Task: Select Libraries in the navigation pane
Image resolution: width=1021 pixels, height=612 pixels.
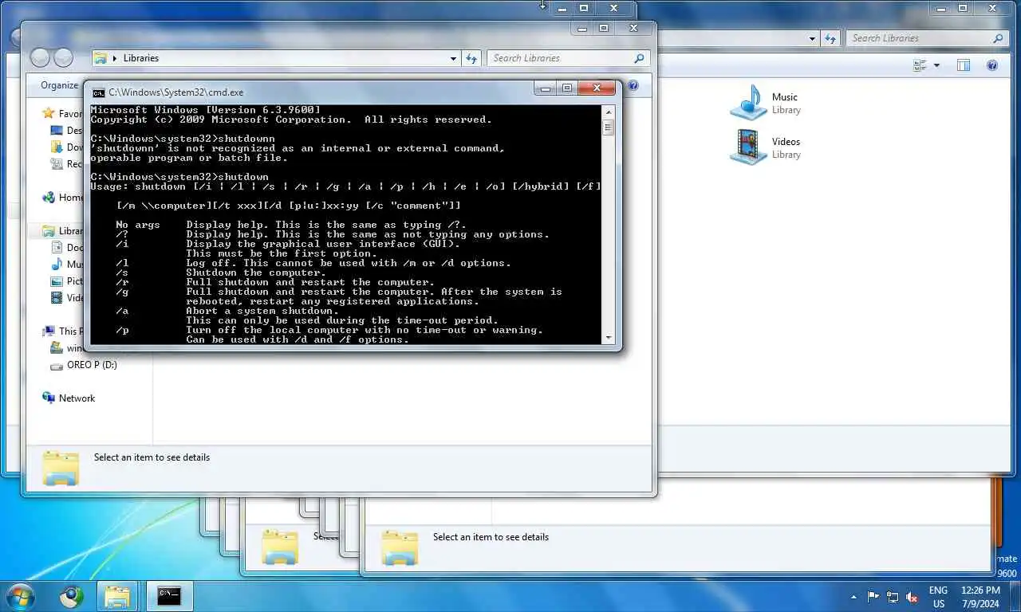Action: [x=62, y=231]
